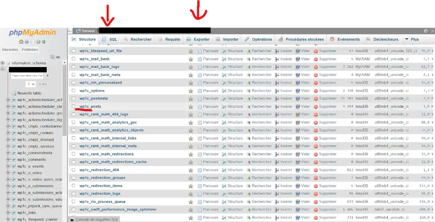
Task: Open the Console de requêtes SQL bar
Action: click(x=94, y=219)
